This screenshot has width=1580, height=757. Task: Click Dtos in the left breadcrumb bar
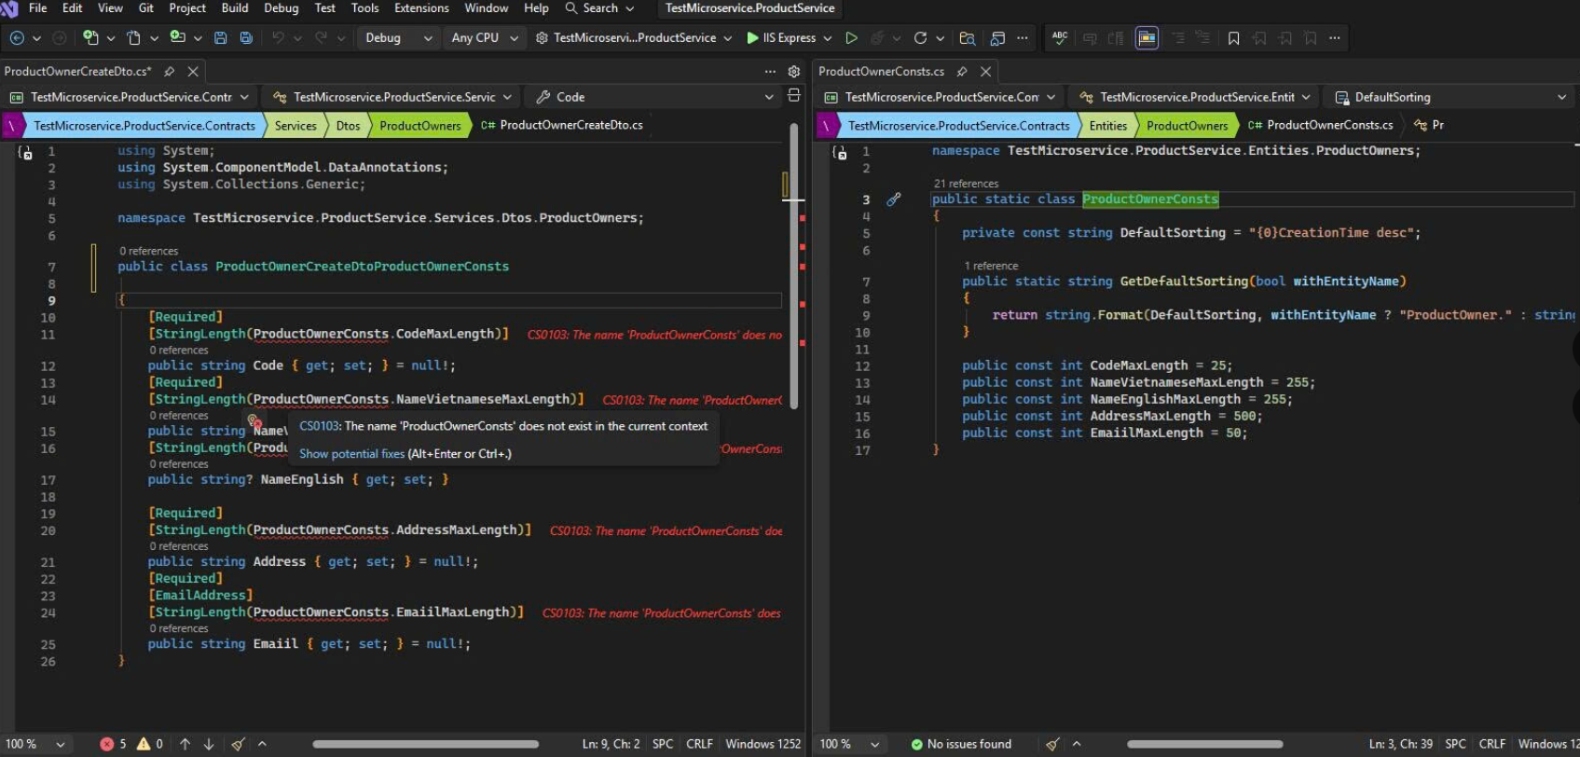point(348,126)
